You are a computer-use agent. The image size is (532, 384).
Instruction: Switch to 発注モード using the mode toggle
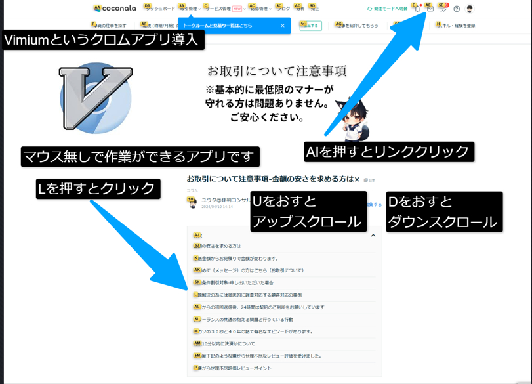388,7
